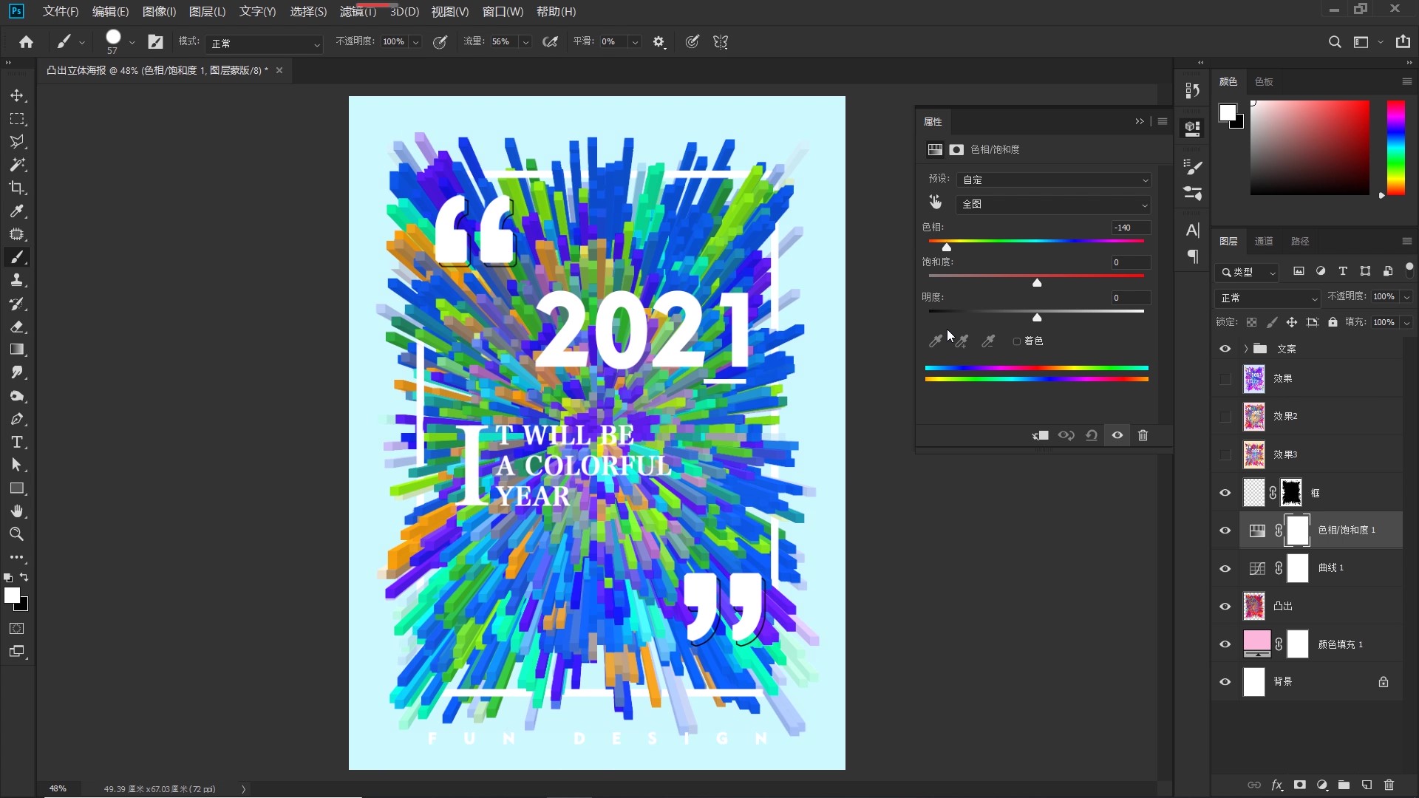
Task: Select the Hand tool
Action: point(17,511)
